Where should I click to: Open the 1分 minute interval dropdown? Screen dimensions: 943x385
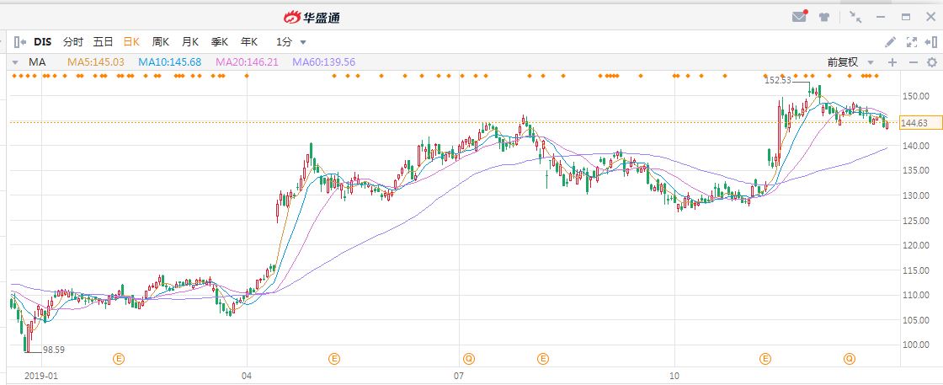290,41
